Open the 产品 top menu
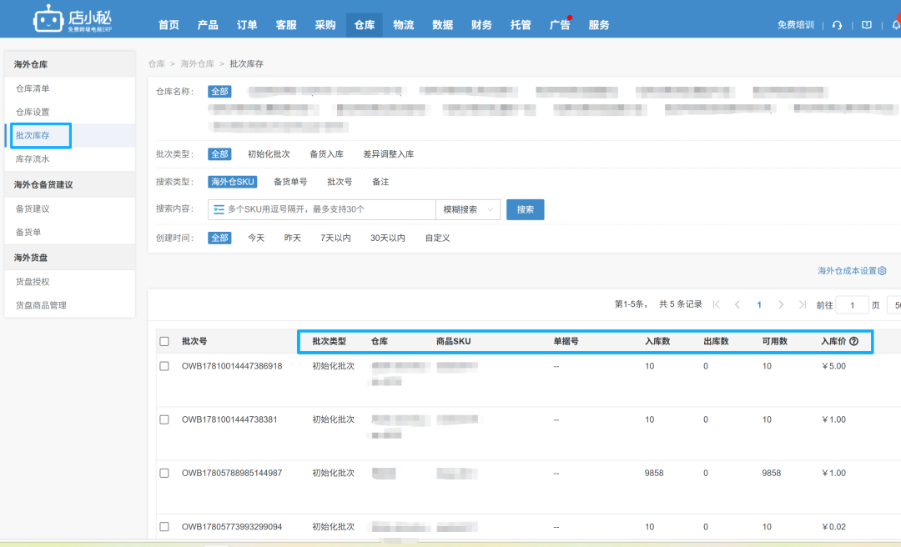 (x=208, y=25)
